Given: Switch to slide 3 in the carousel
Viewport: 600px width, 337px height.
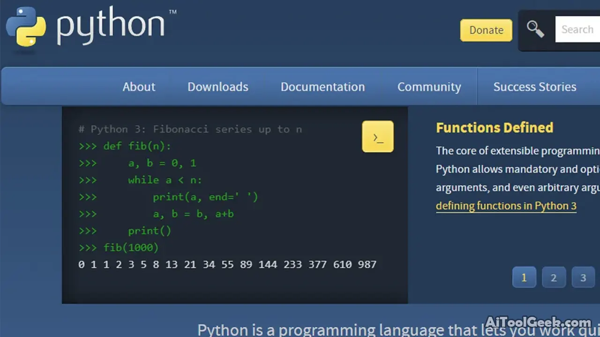Looking at the screenshot, I should [583, 278].
